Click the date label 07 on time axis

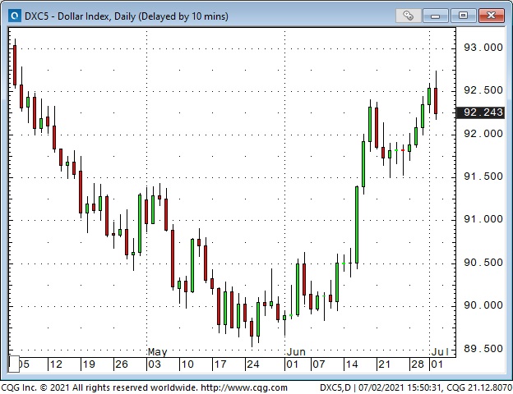[x=319, y=364]
